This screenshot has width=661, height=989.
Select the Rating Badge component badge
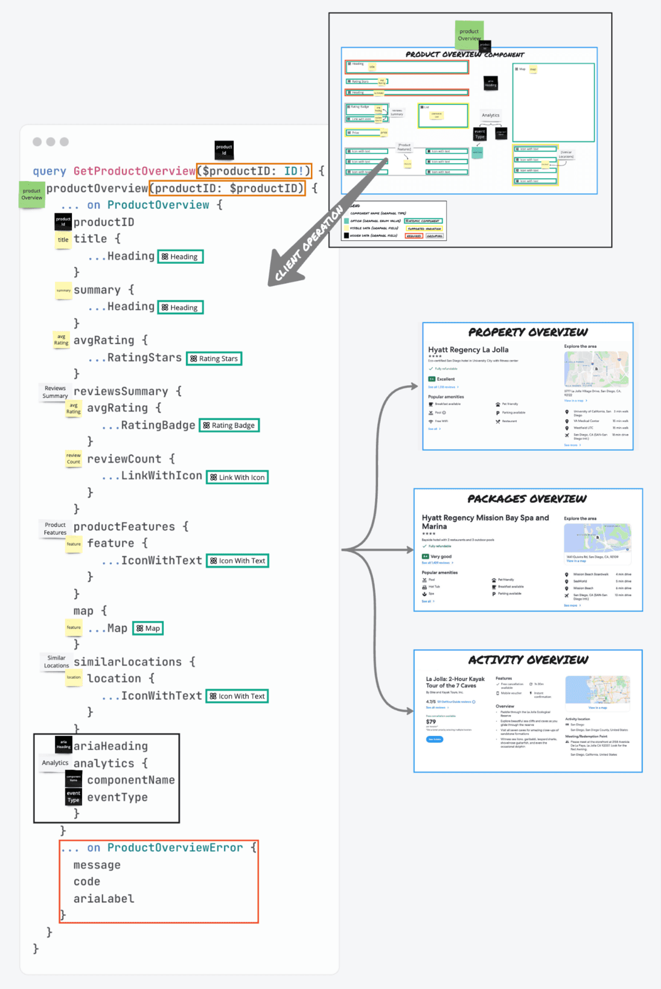[x=229, y=425]
